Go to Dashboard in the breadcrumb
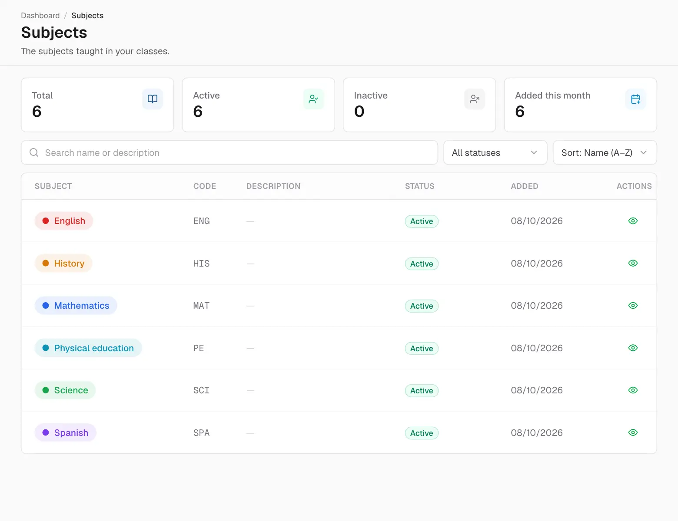The height and width of the screenshot is (521, 678). pos(40,16)
